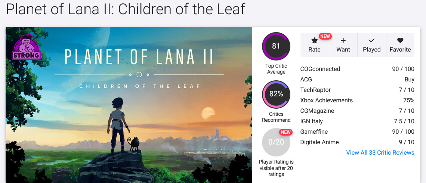Click the heart Favorite icon
The width and height of the screenshot is (426, 183).
point(400,41)
